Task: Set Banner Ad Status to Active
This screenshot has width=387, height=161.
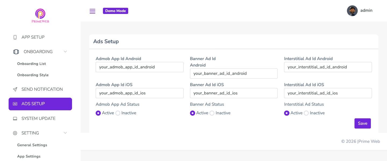Action: [x=192, y=113]
